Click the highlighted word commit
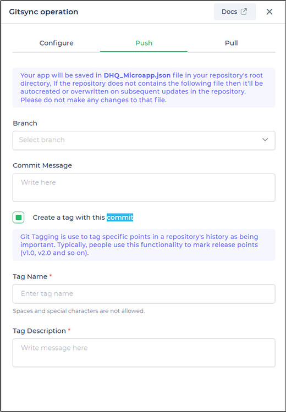 120,218
